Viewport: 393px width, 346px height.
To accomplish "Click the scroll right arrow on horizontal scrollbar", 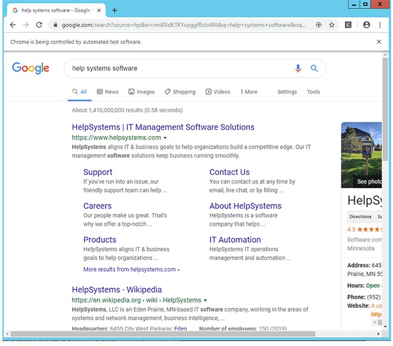I will tap(378, 334).
